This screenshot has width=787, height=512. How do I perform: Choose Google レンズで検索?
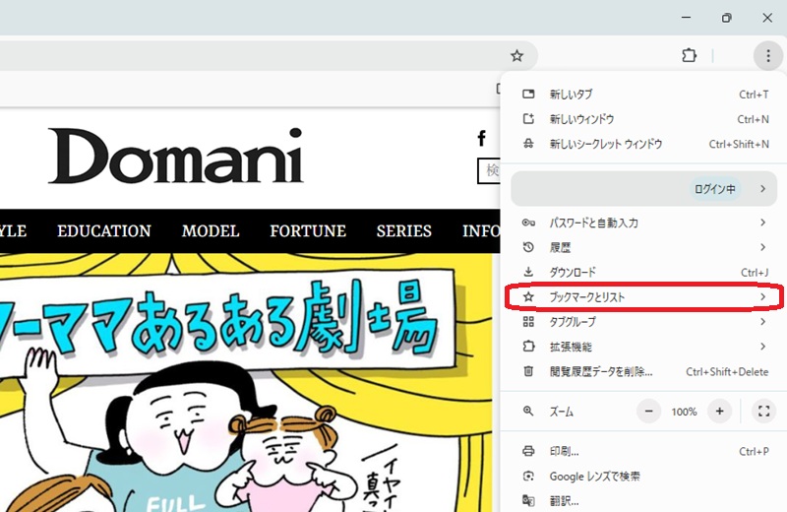point(643,477)
